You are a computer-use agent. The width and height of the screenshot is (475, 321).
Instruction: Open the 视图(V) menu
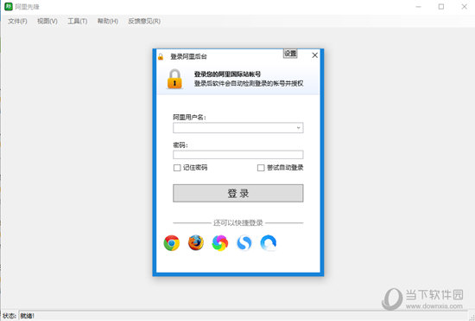pyautogui.click(x=47, y=21)
